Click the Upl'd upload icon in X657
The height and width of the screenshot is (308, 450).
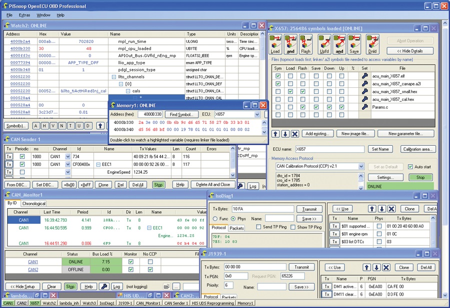pyautogui.click(x=324, y=44)
